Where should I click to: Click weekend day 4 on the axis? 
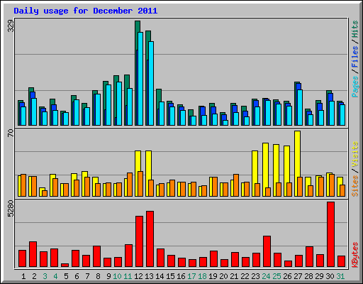(x=55, y=276)
